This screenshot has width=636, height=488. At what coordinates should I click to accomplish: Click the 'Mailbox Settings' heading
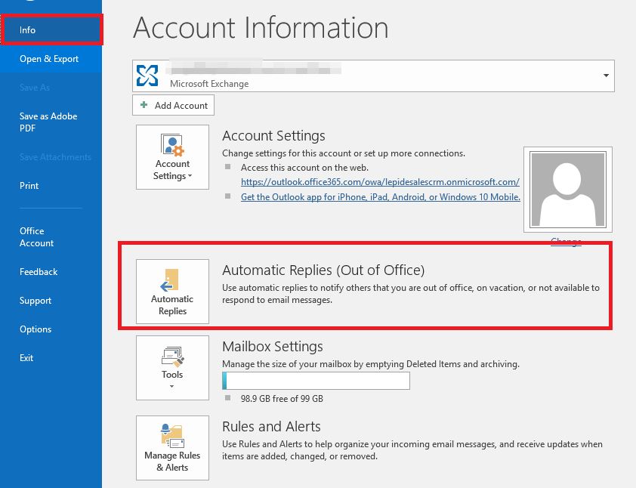click(x=273, y=347)
